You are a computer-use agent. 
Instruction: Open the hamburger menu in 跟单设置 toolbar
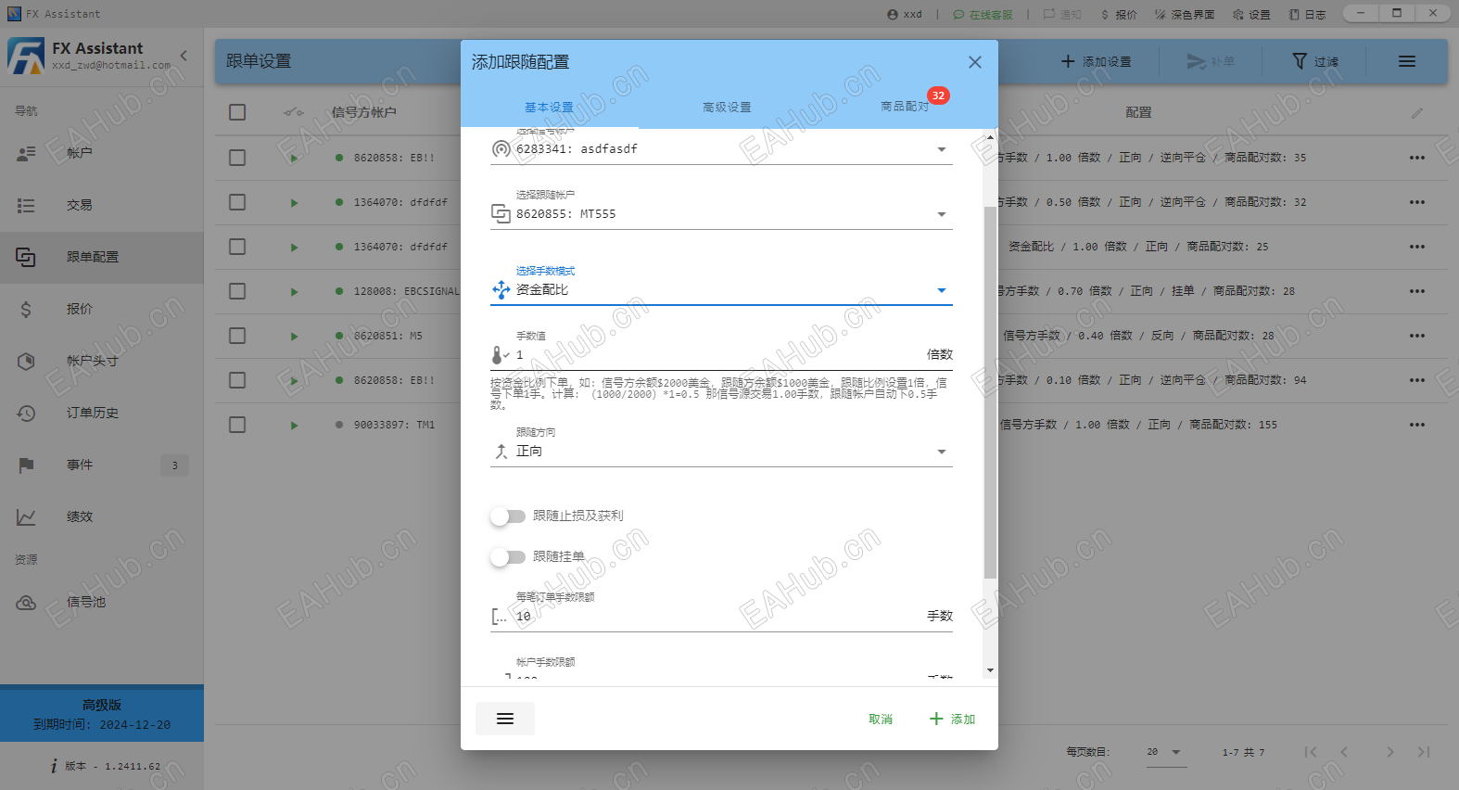click(1407, 61)
